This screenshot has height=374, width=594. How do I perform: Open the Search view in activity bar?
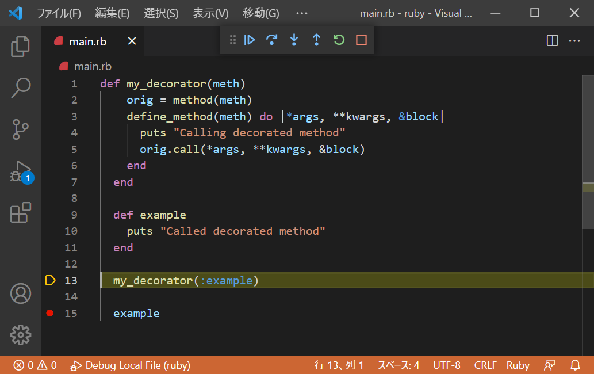(21, 88)
